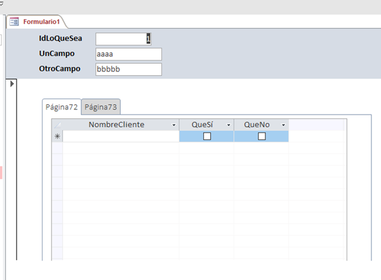
Task: Open the NombreCliente column dropdown arrow
Action: [x=174, y=125]
